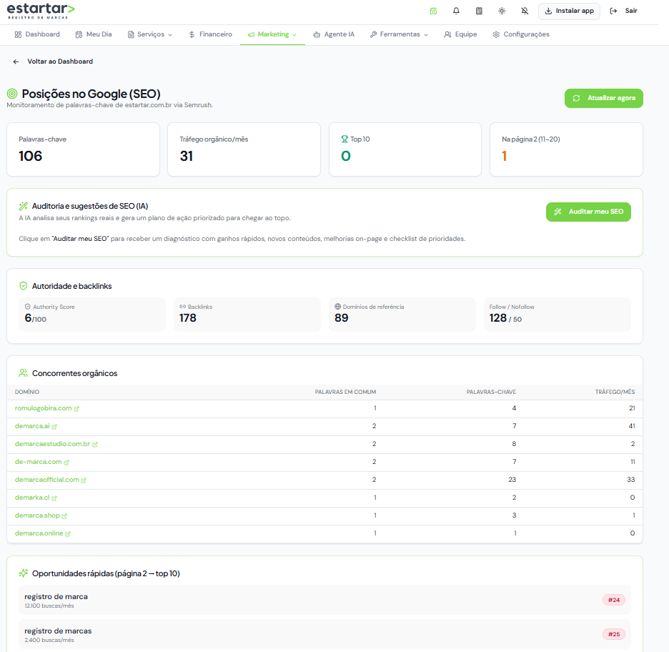Click the Palavras-chave 106 card

[83, 149]
